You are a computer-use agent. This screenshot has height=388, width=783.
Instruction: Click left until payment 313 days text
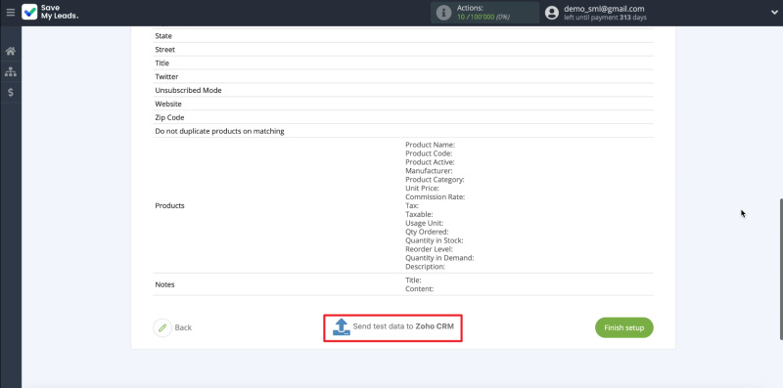point(605,18)
